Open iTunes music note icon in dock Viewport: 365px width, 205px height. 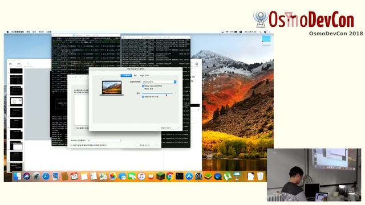141,177
